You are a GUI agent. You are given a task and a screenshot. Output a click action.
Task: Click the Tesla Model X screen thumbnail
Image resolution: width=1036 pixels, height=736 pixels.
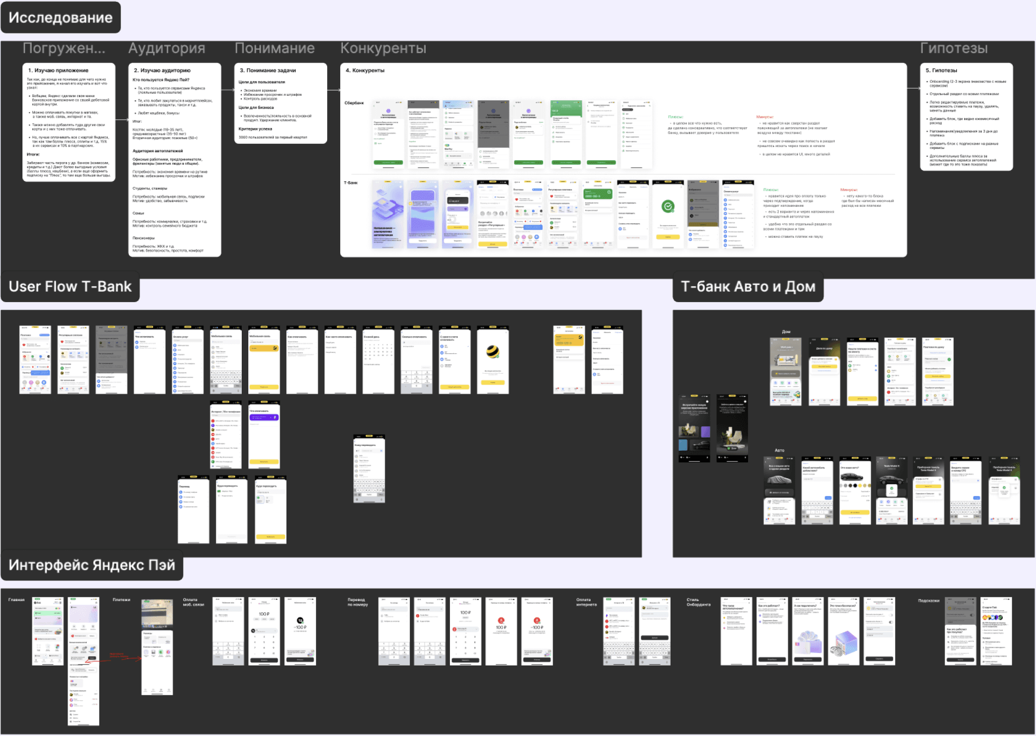coord(891,490)
